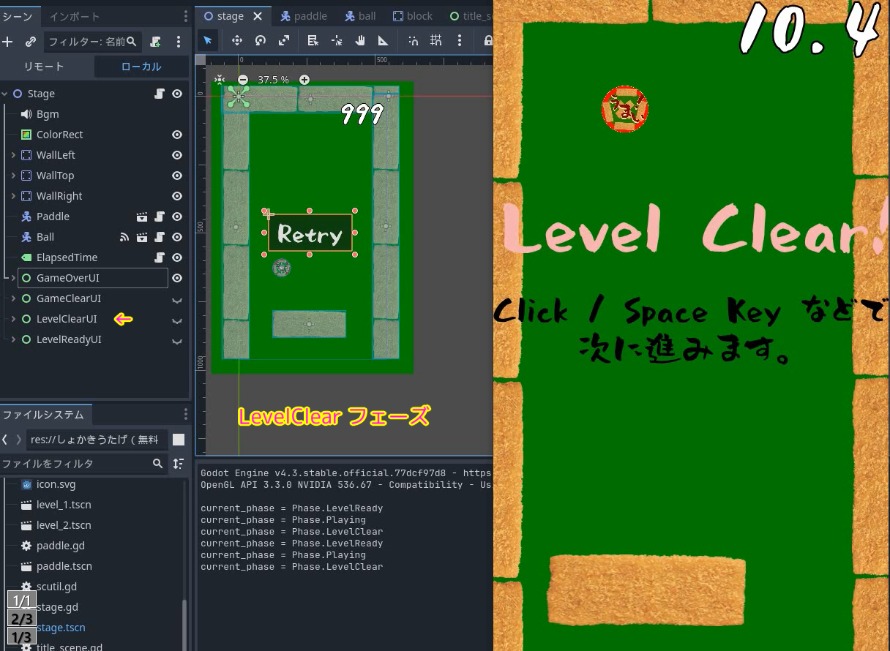Viewport: 890px width, 651px height.
Task: Choose the Select Mode arrow tool
Action: pyautogui.click(x=208, y=40)
